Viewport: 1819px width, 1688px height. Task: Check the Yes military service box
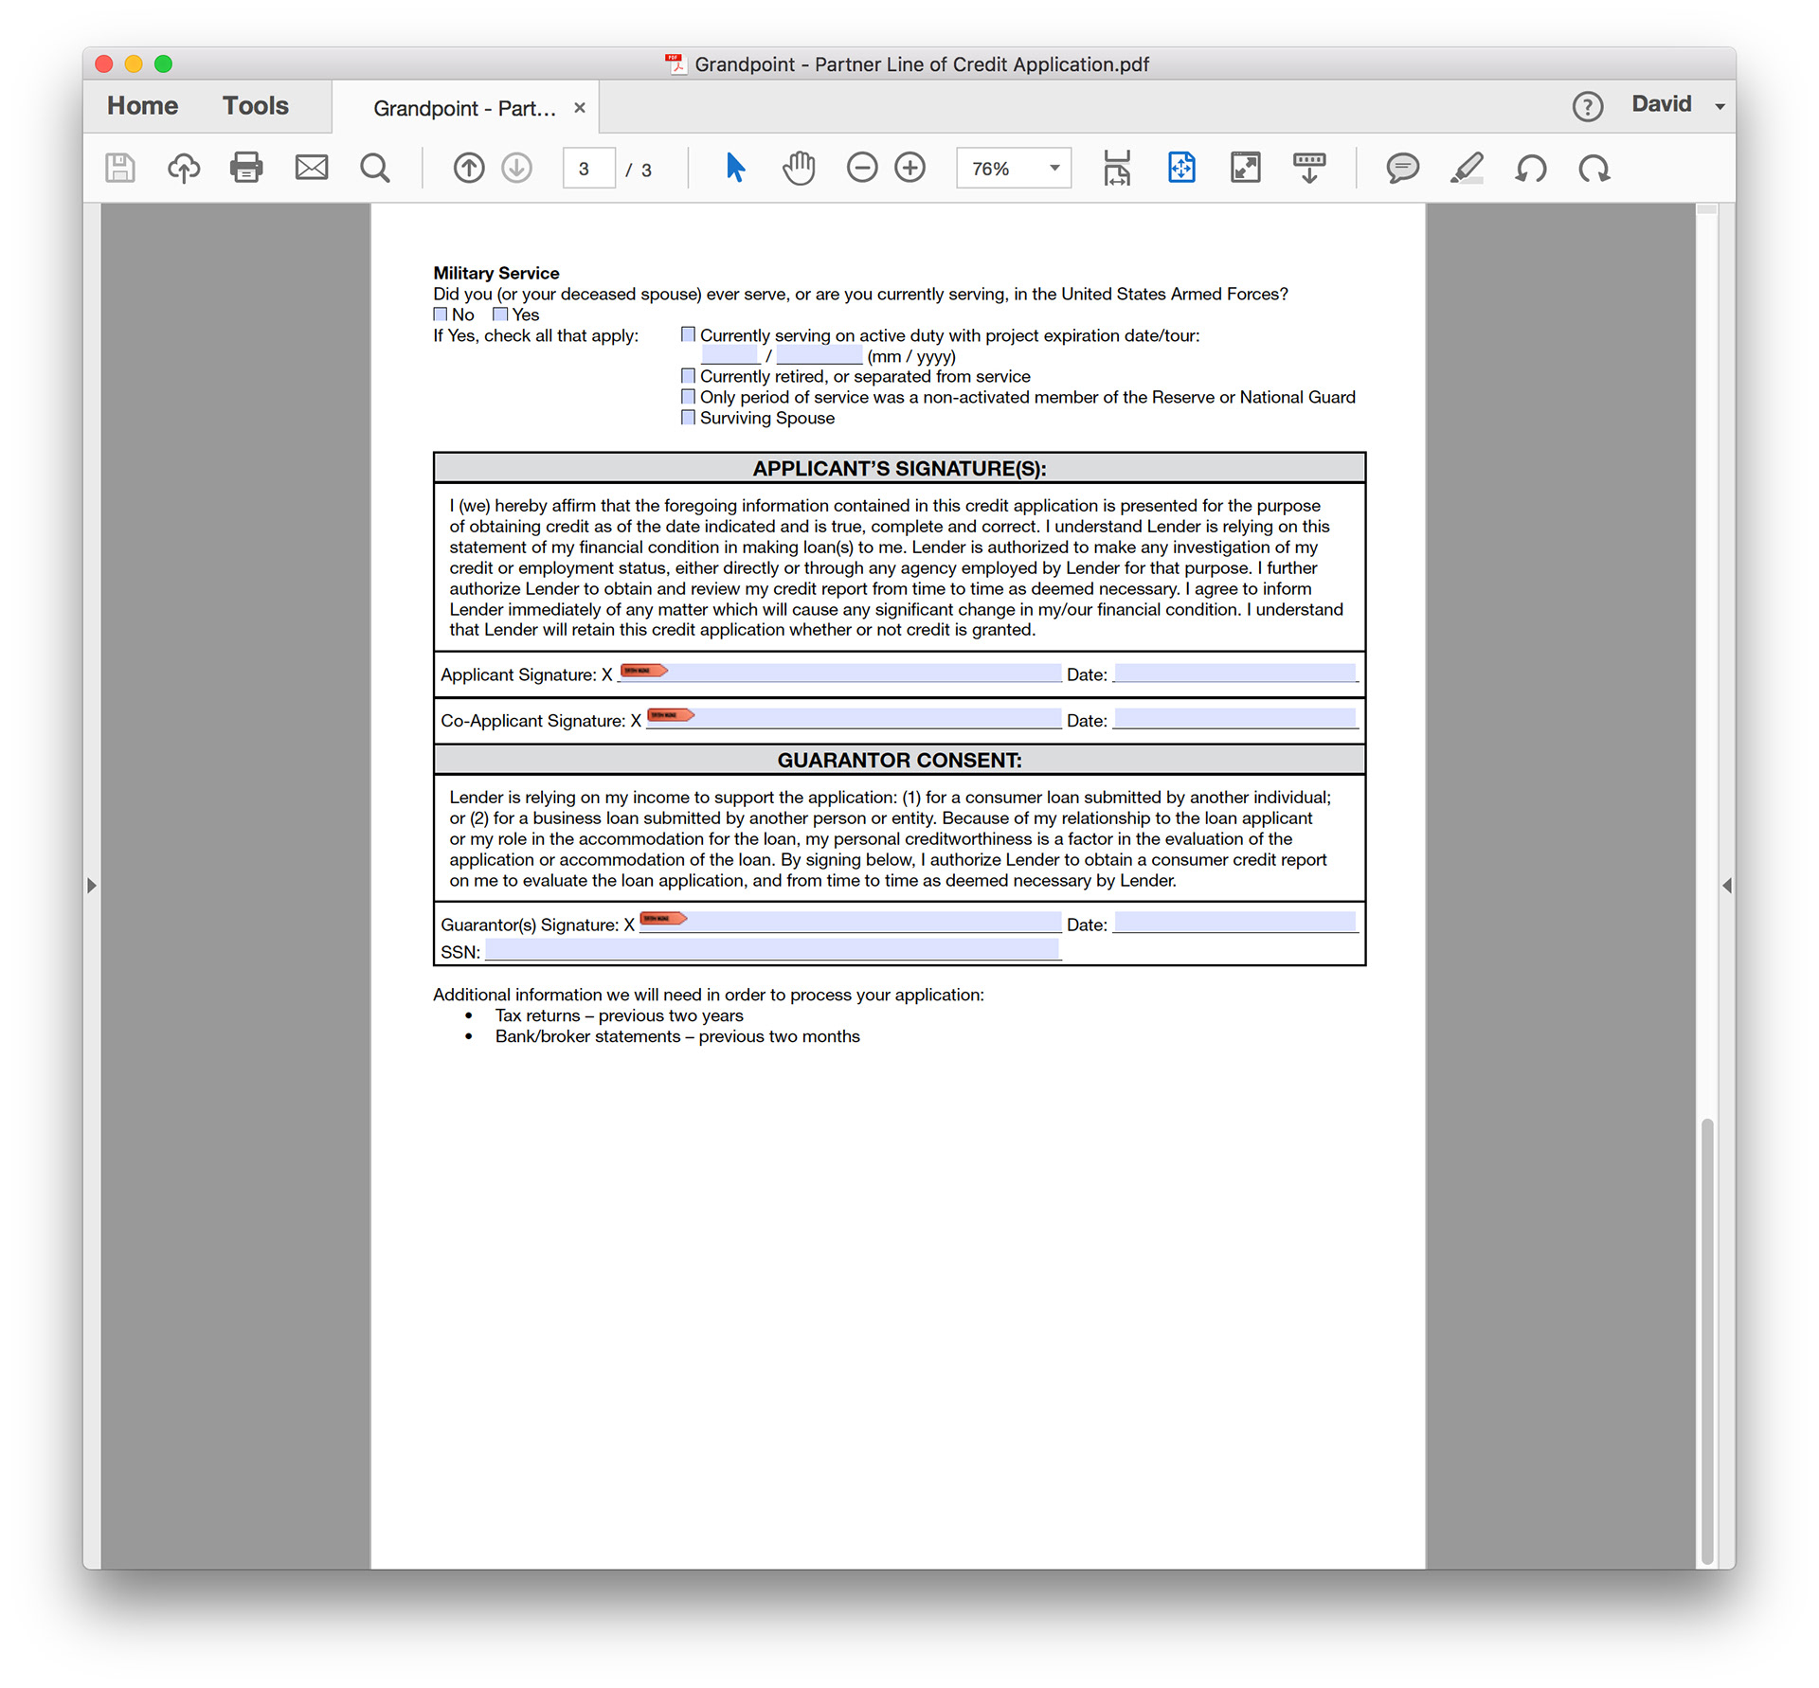tap(500, 314)
